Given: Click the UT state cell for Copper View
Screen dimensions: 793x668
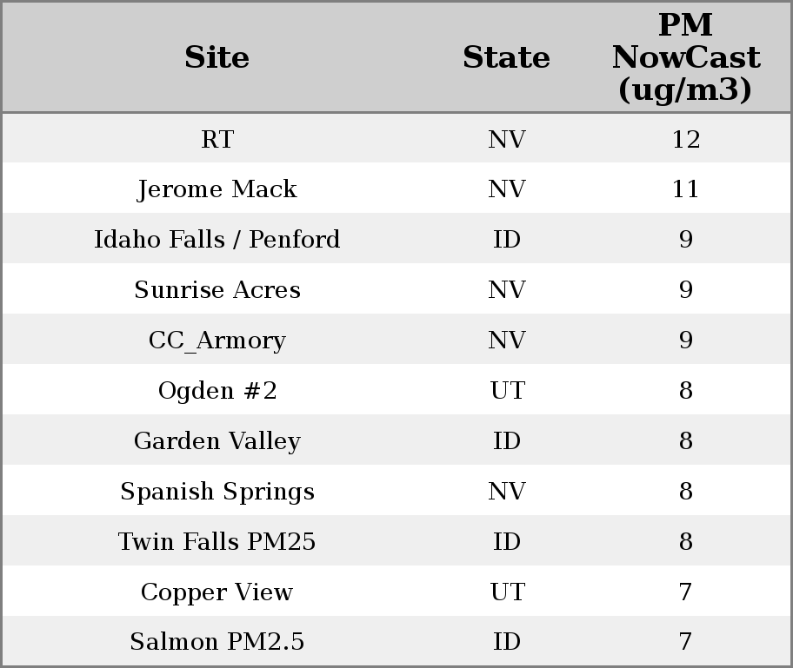Looking at the screenshot, I should 506,592.
